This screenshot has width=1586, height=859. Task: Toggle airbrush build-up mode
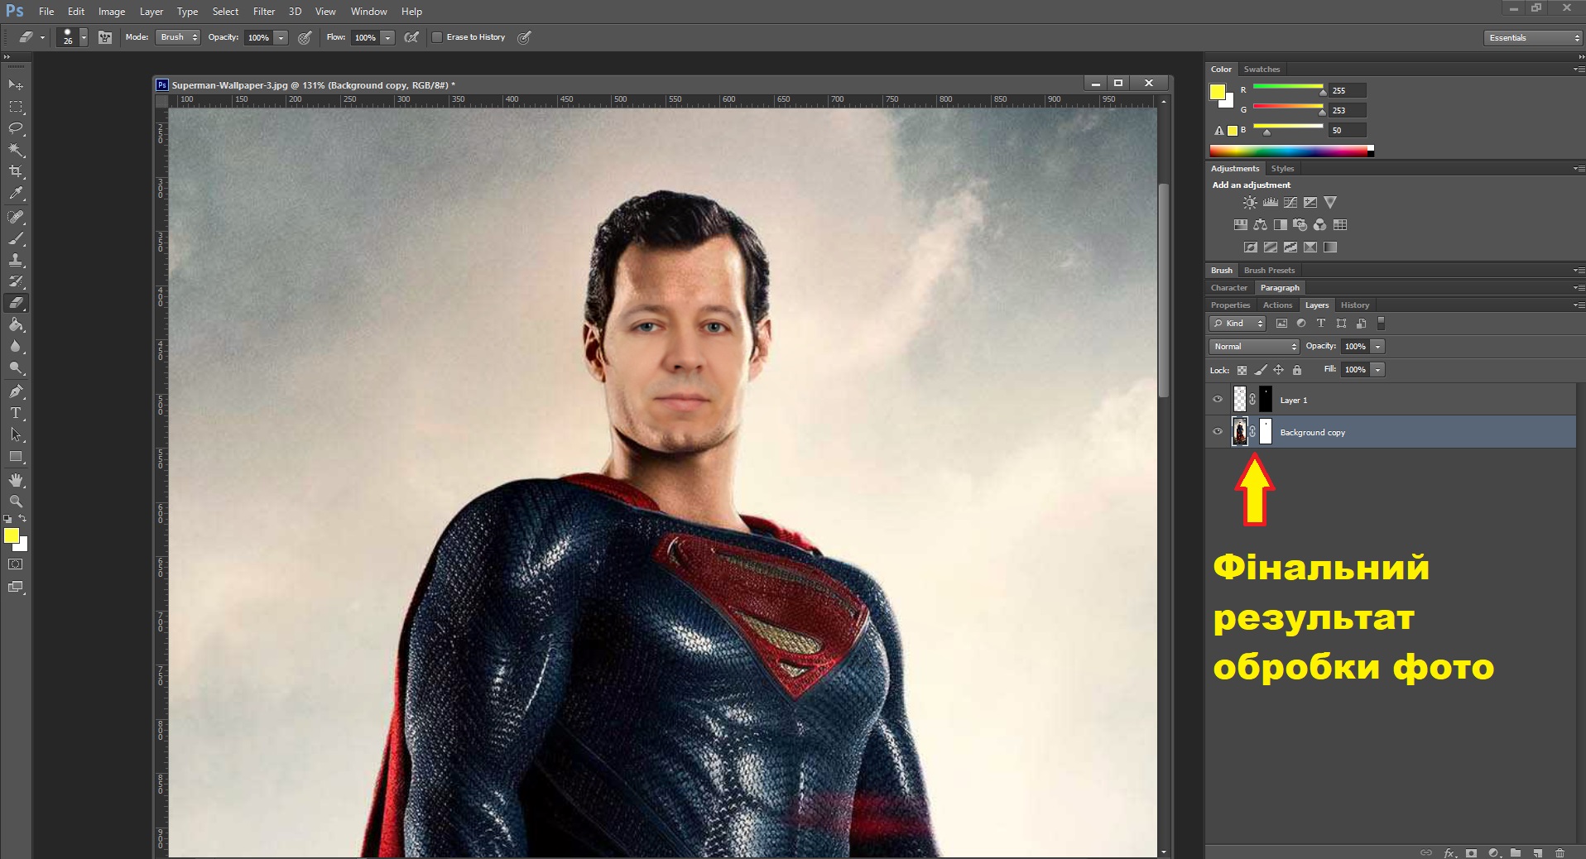click(411, 37)
